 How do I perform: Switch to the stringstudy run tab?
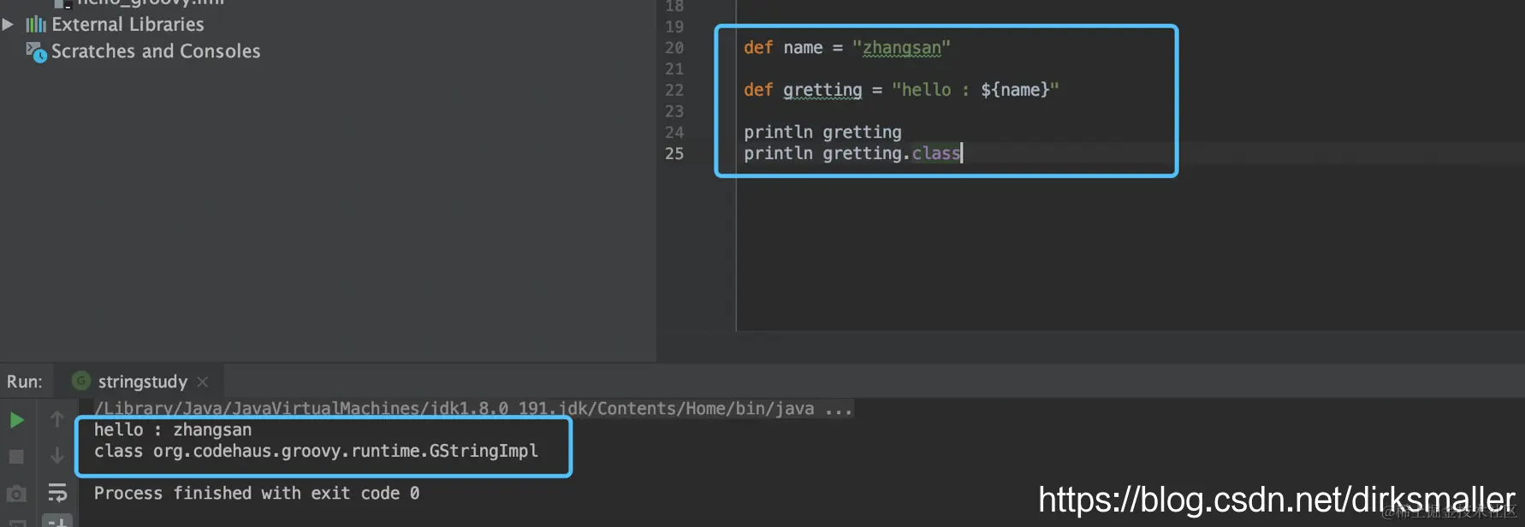[142, 382]
